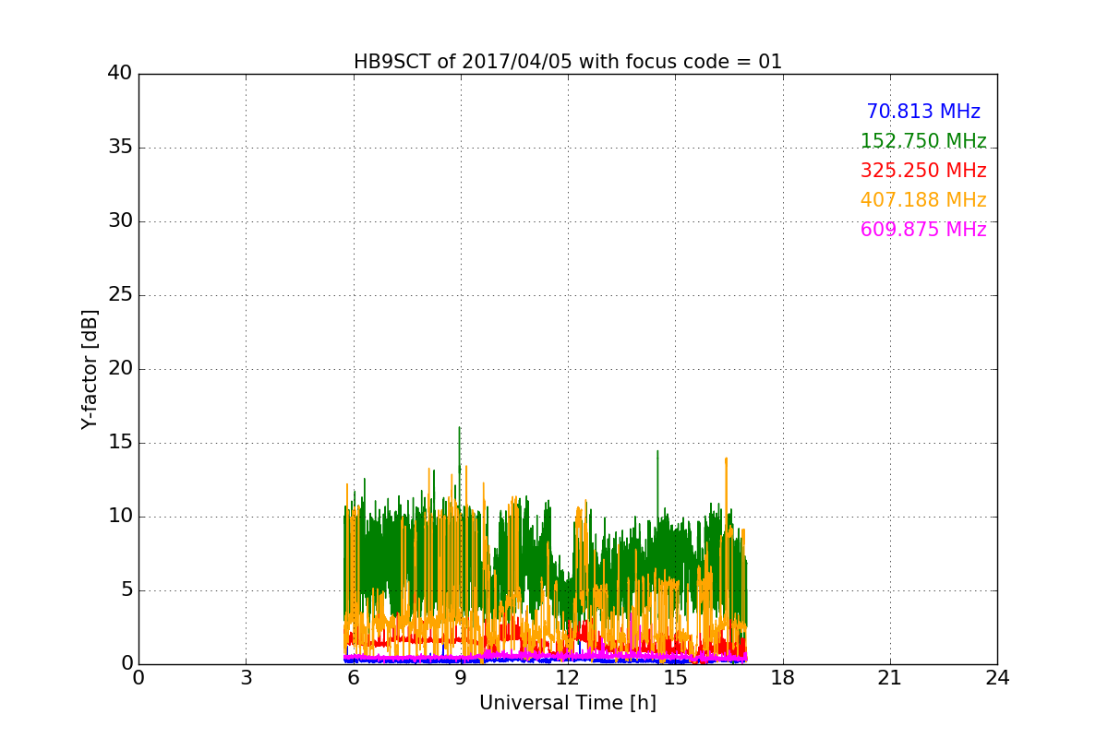This screenshot has width=1108, height=738.
Task: Click x-axis tick label 3
Action: [246, 678]
